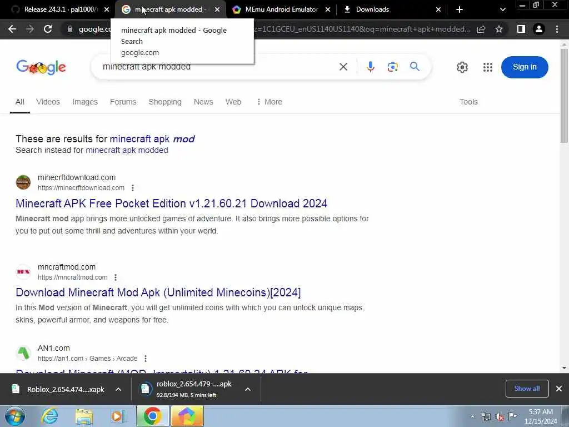Clear the search box text
Viewport: 569px width, 427px height.
[x=343, y=67]
